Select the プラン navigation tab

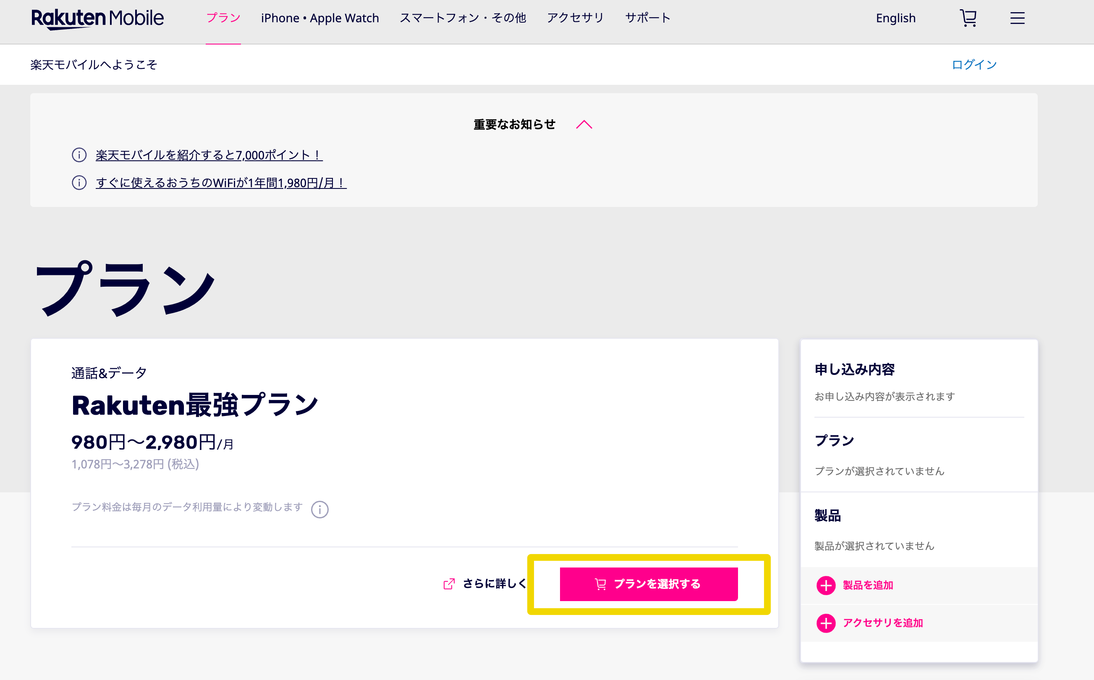point(223,18)
